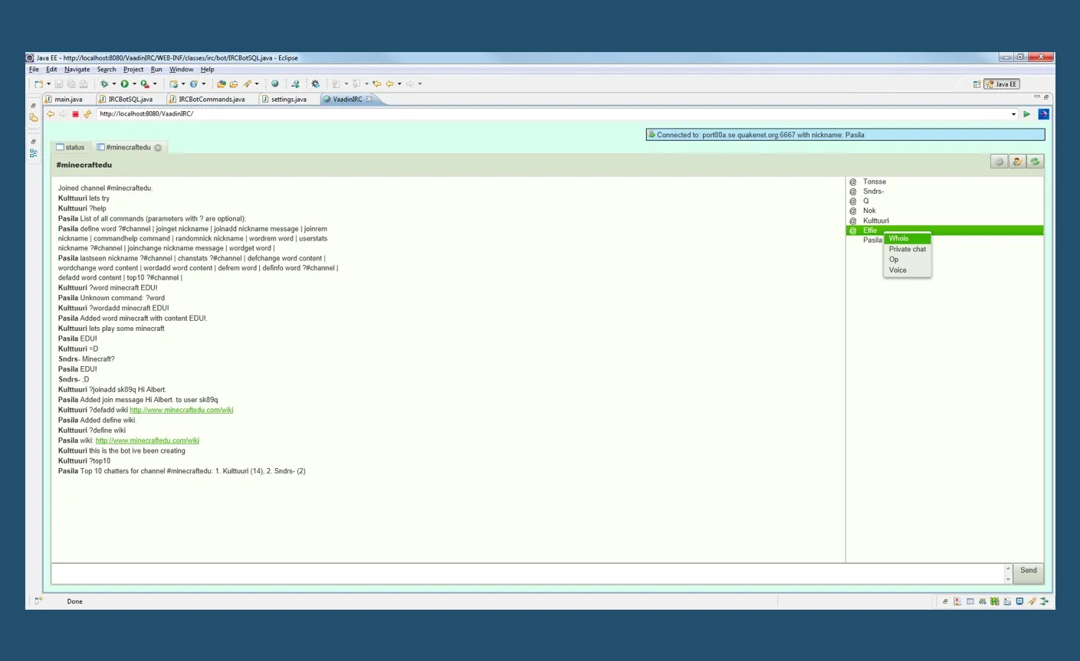Select Op from the user context menu
The height and width of the screenshot is (661, 1080).
(908, 260)
